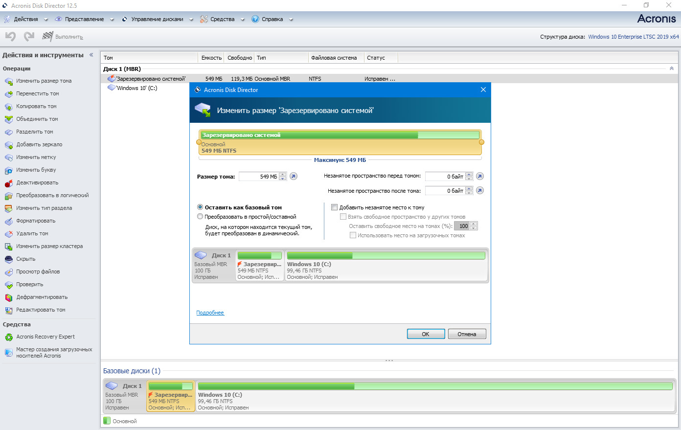This screenshot has height=430, width=681.
Task: Click the Change label icon
Action: pos(8,158)
